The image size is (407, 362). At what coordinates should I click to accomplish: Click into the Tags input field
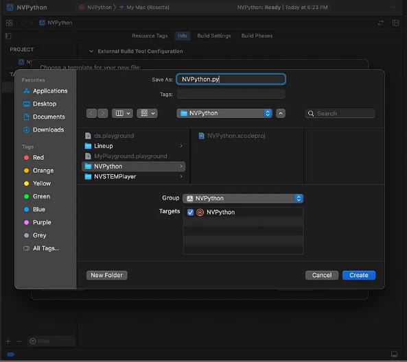tap(231, 94)
